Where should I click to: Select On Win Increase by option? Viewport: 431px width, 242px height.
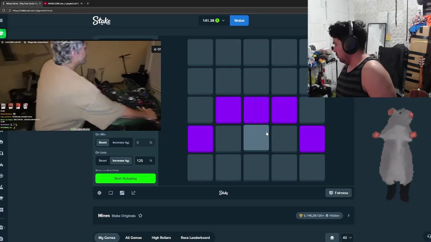[121, 143]
